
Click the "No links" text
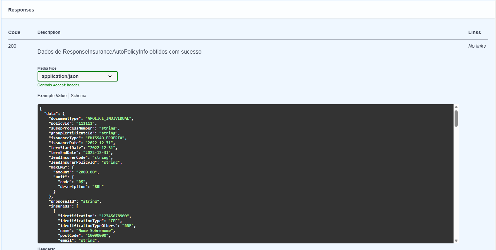[x=477, y=46]
